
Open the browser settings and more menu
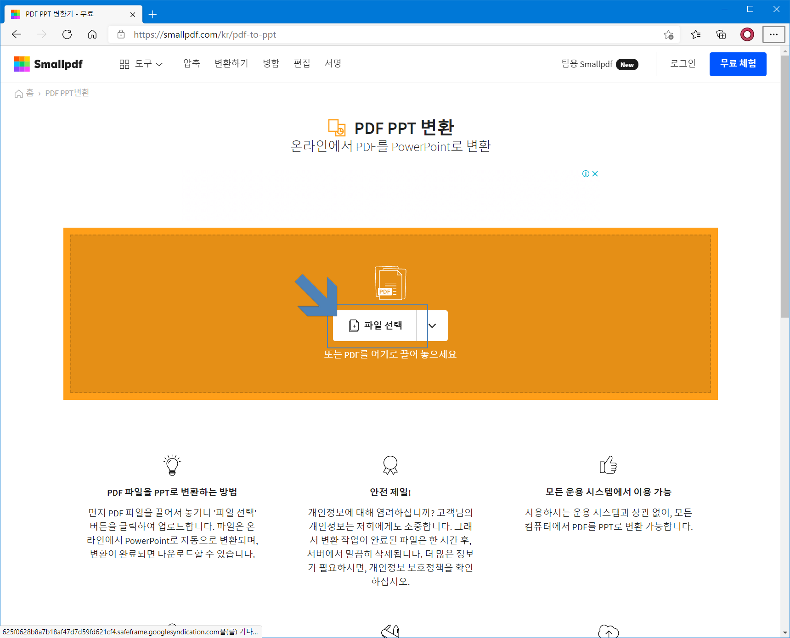774,34
